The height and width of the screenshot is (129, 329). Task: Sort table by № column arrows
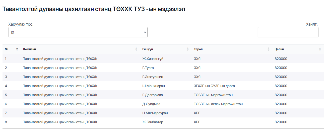[x=17, y=49]
